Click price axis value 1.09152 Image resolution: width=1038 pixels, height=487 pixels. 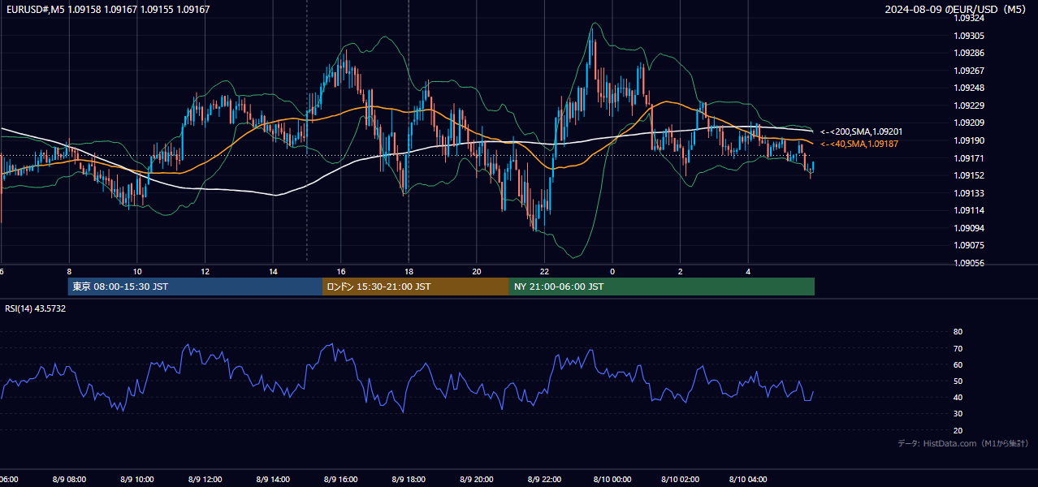[x=969, y=175]
